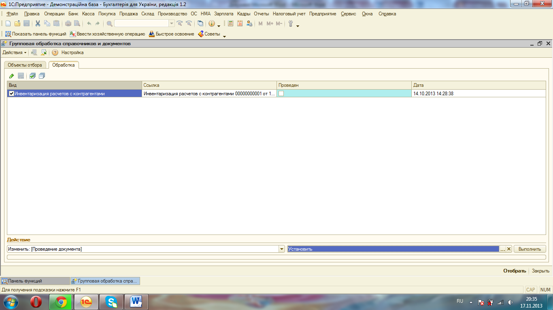
Task: Click the Open file folder icon
Action: click(x=17, y=23)
